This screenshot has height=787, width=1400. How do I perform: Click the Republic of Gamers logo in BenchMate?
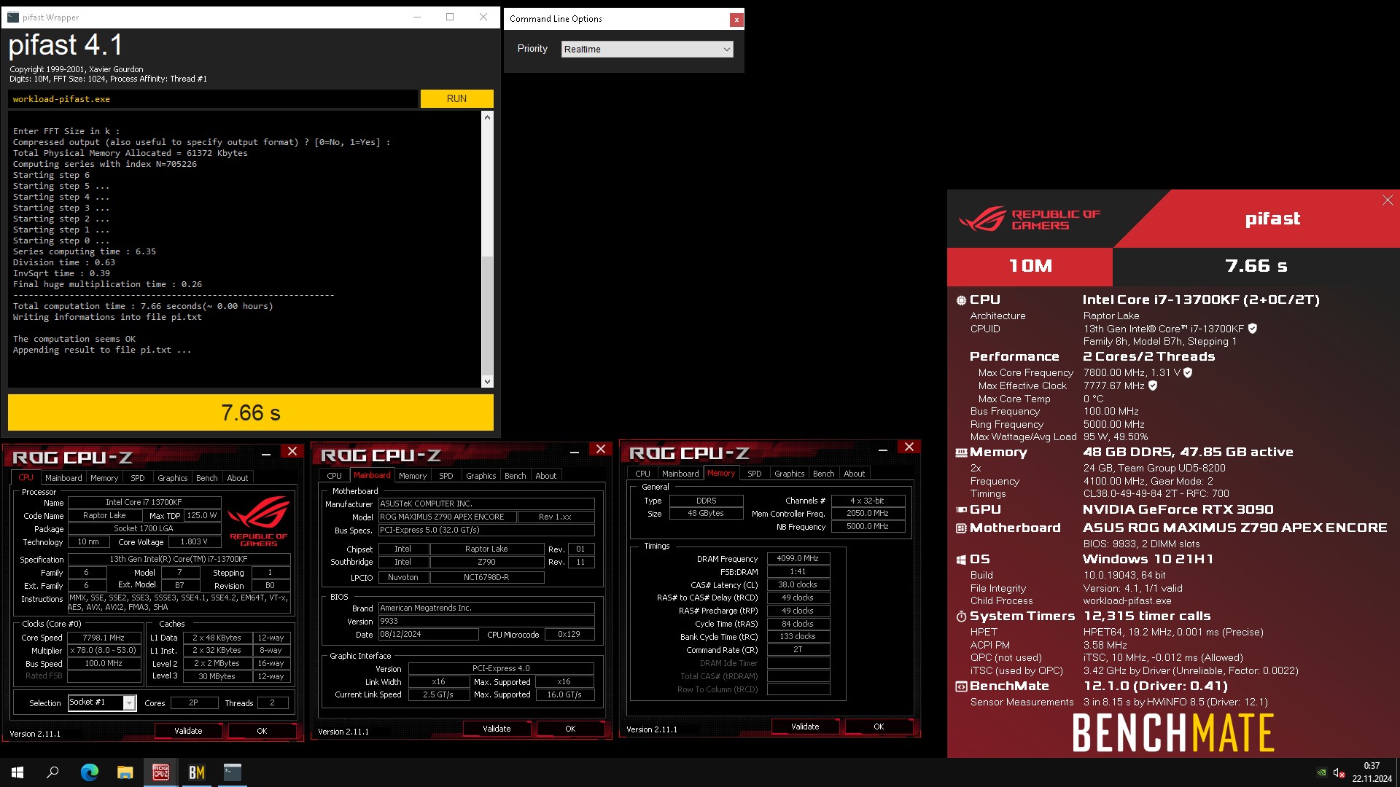(1030, 219)
